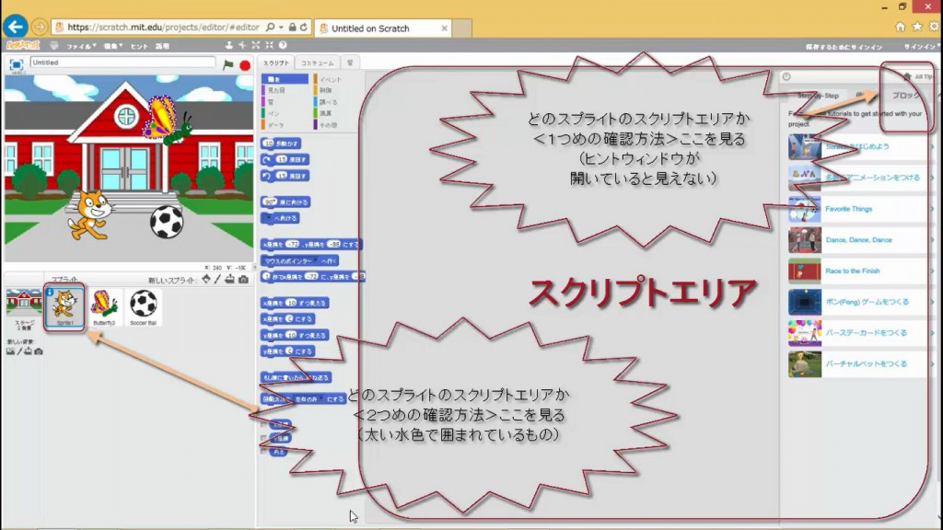Paint a new backdrop icon

pos(19,351)
